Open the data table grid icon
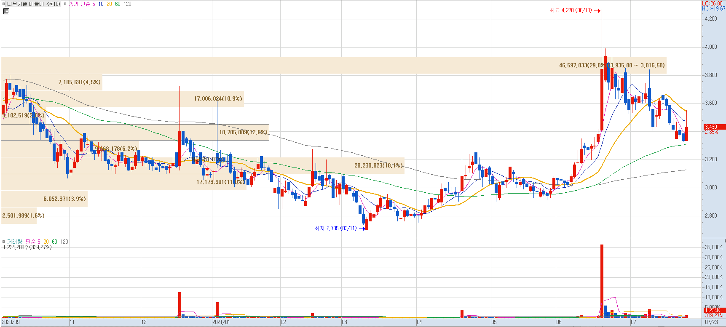 coord(6,11)
